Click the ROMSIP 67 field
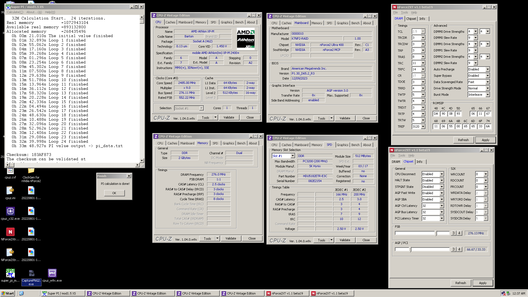This screenshot has height=297, width=528. pyautogui.click(x=488, y=114)
